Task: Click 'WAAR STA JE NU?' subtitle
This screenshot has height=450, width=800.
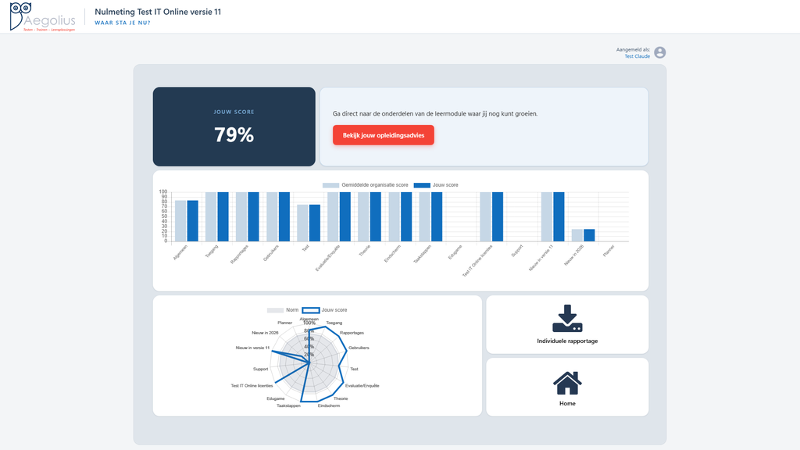Action: [123, 23]
